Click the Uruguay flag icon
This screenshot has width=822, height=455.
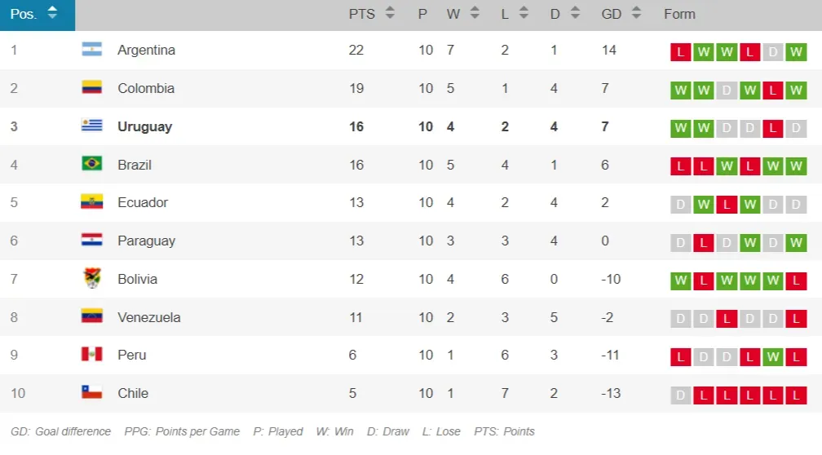(91, 126)
